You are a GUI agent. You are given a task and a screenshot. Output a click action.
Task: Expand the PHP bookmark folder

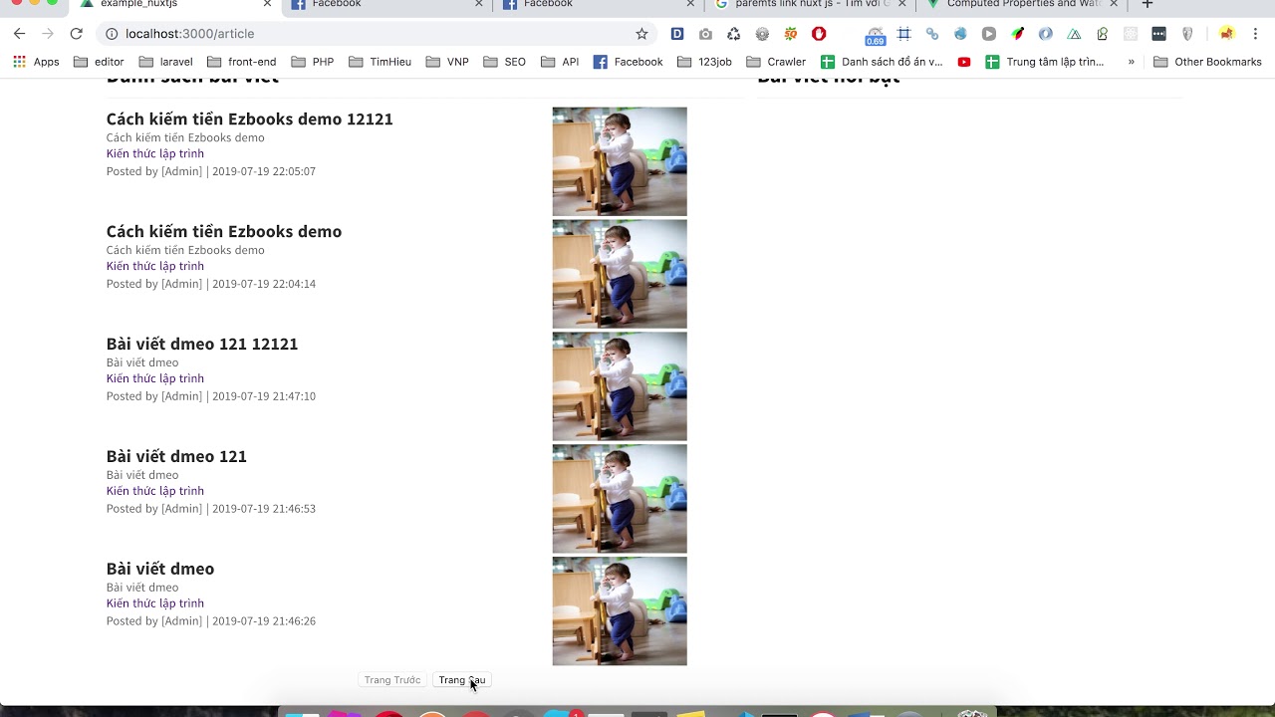coord(313,62)
